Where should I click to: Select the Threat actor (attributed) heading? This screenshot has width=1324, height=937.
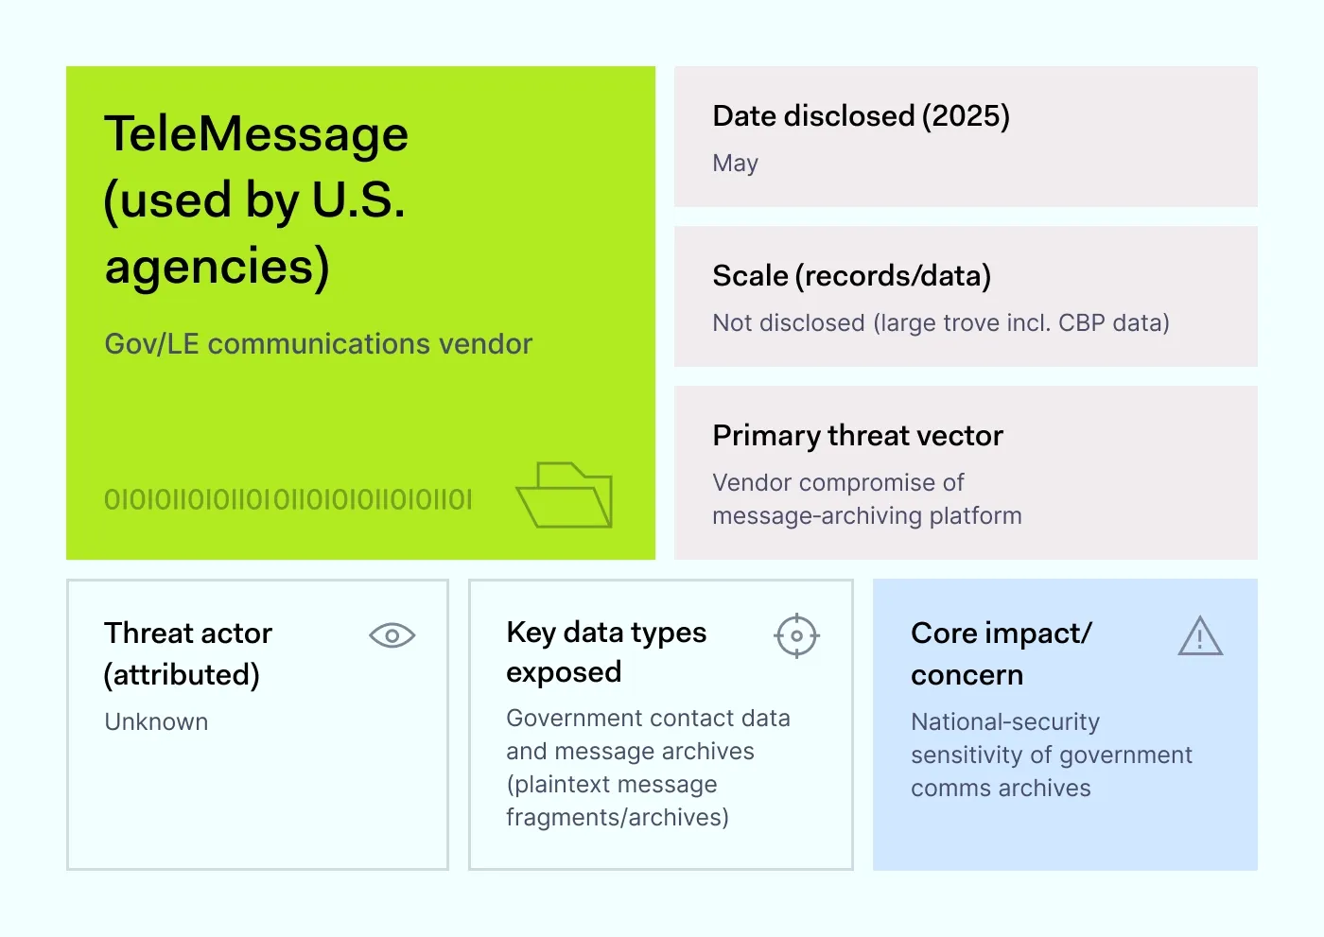[188, 653]
